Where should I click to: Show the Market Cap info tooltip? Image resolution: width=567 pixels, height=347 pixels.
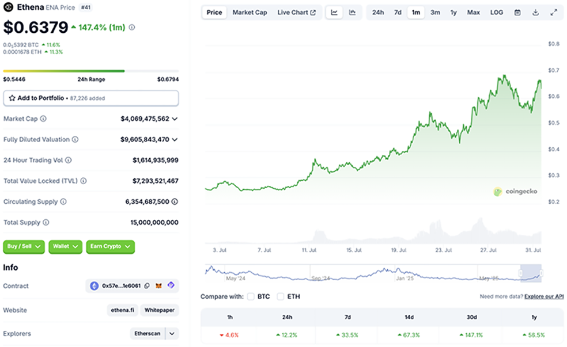click(43, 119)
